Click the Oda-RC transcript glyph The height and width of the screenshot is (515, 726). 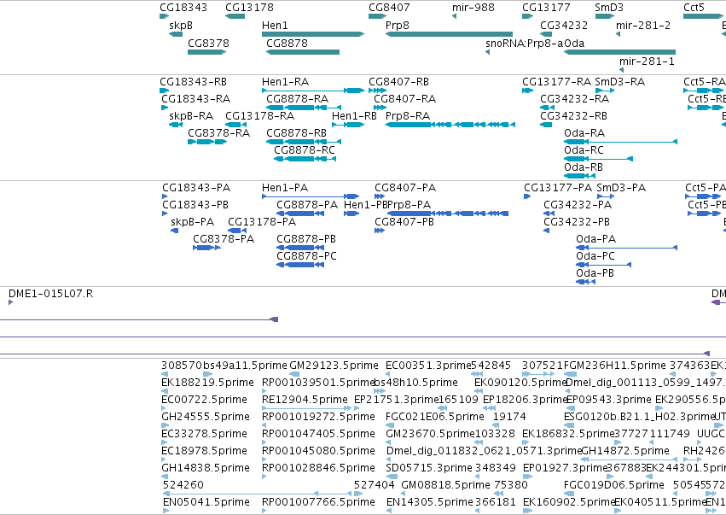598,159
